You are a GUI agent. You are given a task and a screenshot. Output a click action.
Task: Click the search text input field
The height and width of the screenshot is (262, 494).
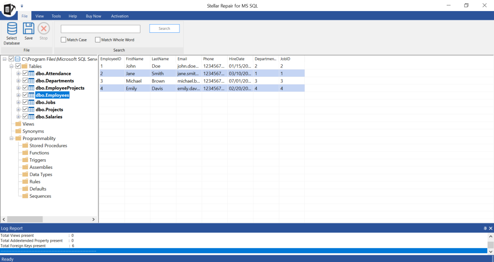tap(100, 29)
